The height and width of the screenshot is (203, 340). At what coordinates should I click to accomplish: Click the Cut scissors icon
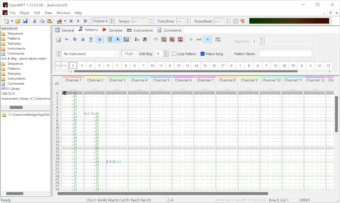click(x=35, y=21)
